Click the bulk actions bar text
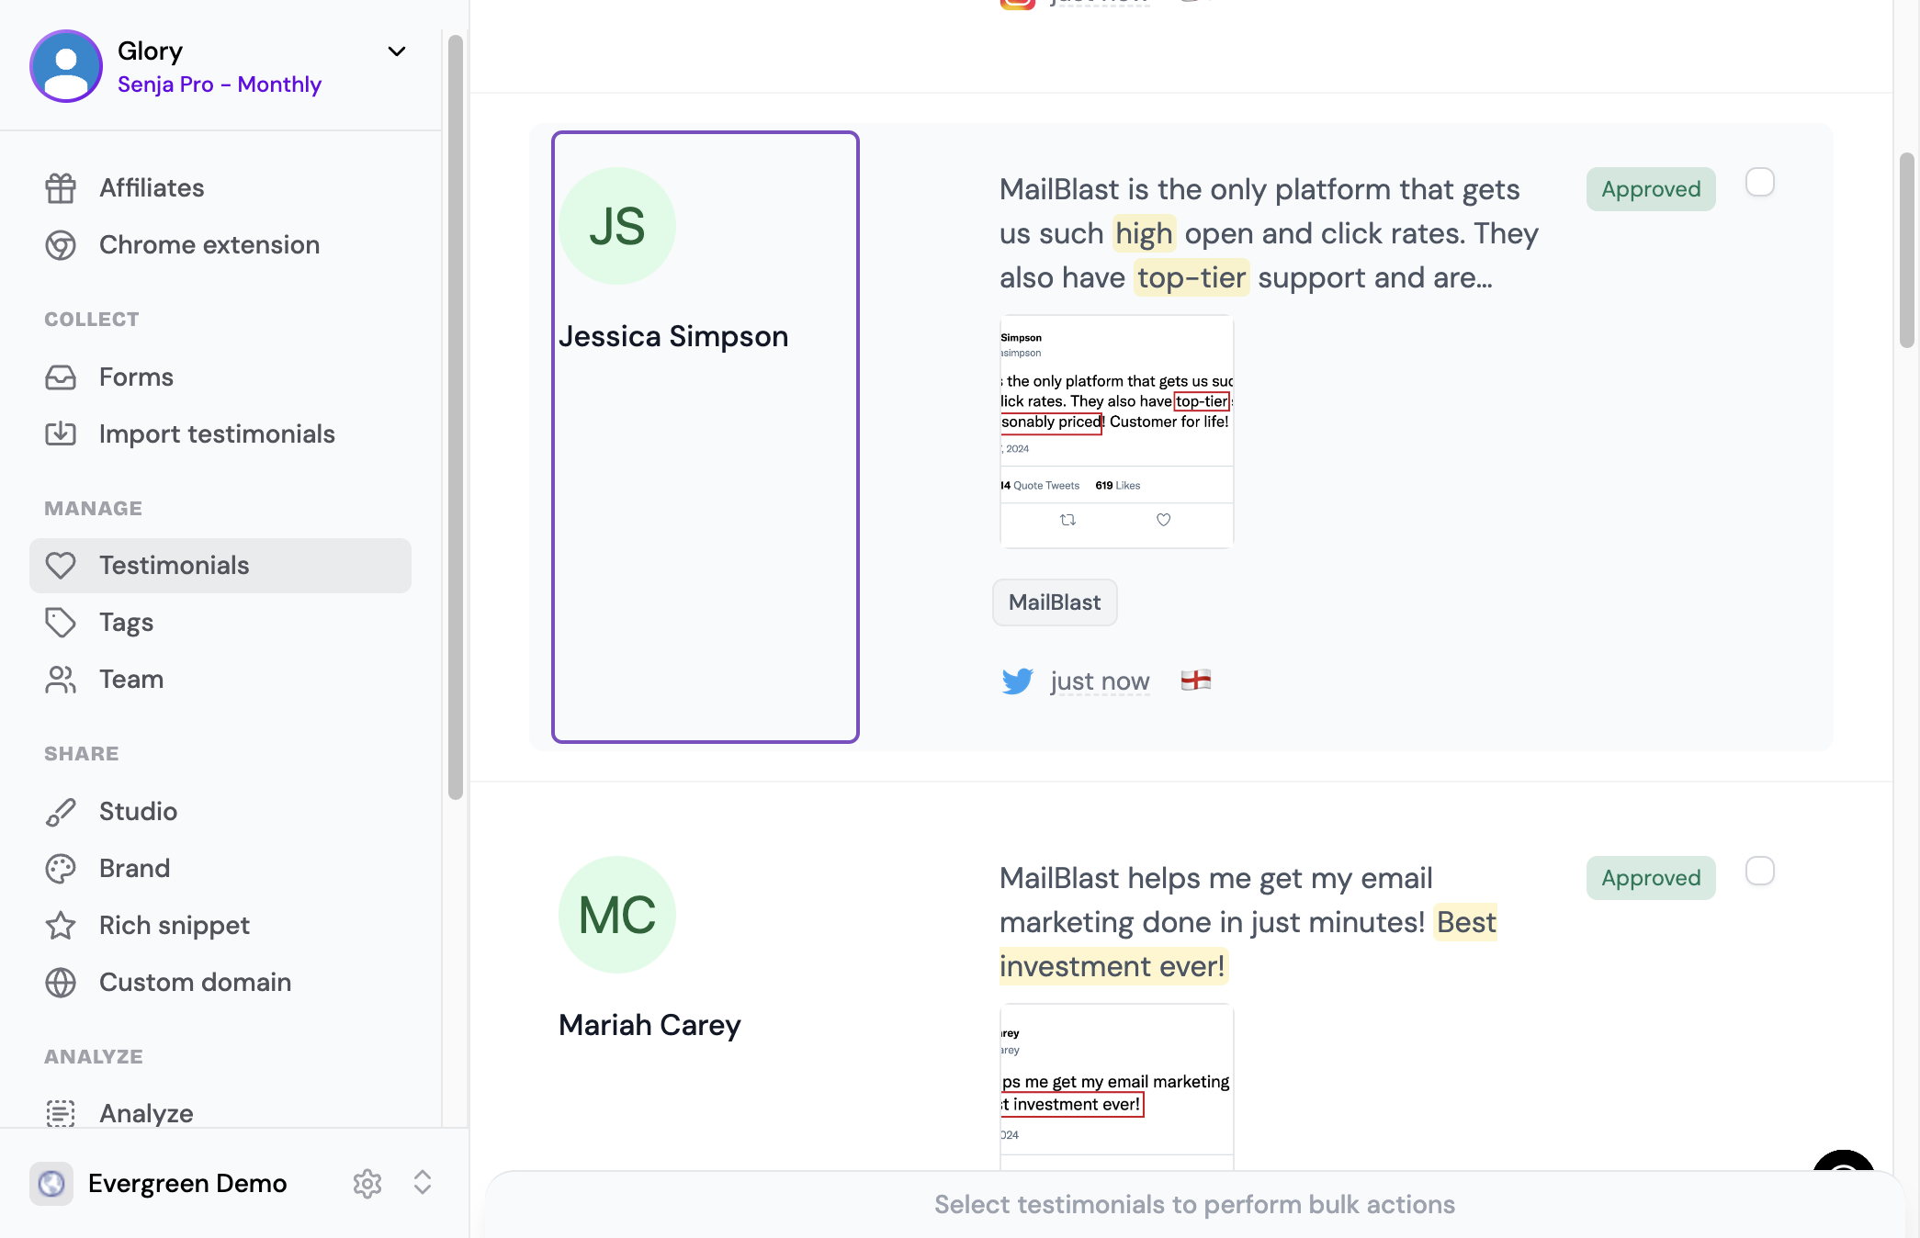Image resolution: width=1920 pixels, height=1238 pixels. tap(1194, 1205)
